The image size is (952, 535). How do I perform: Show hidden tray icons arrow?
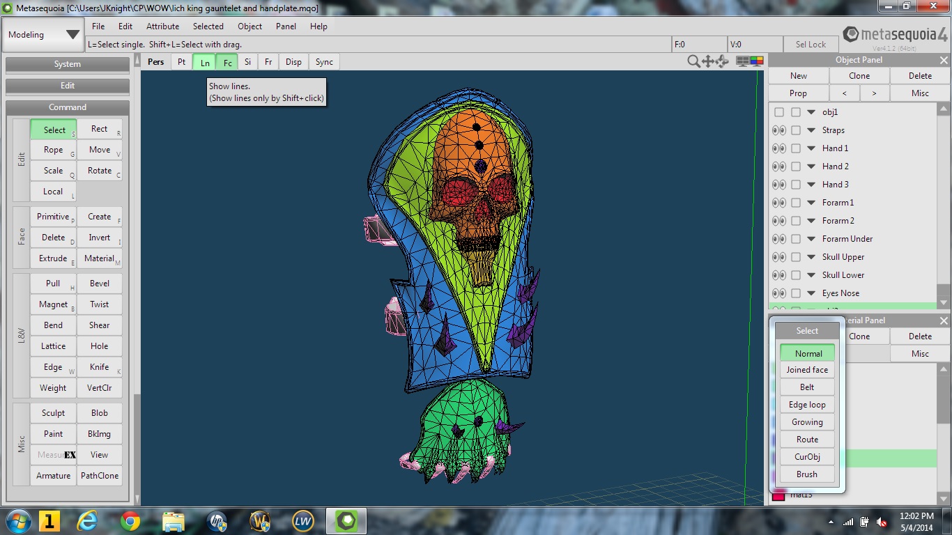tap(831, 522)
